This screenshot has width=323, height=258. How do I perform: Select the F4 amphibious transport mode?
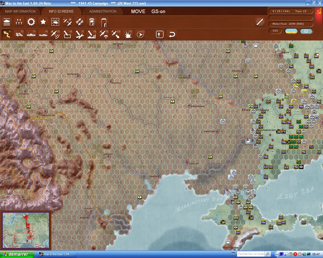[x=43, y=34]
